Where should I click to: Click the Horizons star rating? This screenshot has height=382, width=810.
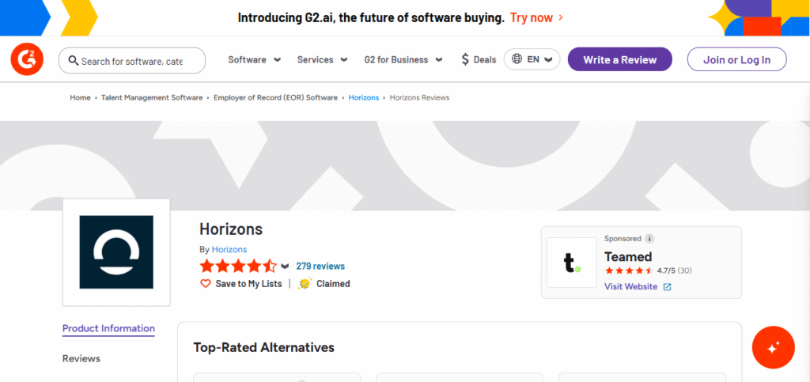[238, 267]
